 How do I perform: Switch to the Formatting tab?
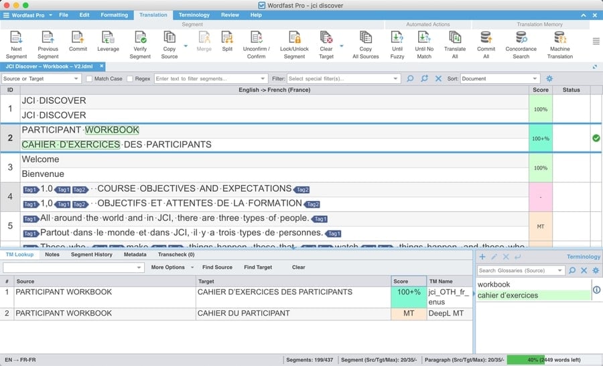(x=114, y=15)
